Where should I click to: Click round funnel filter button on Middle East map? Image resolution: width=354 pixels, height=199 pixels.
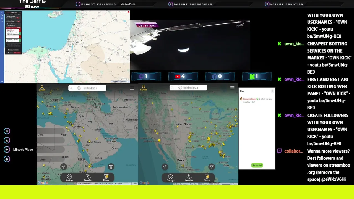(111, 167)
